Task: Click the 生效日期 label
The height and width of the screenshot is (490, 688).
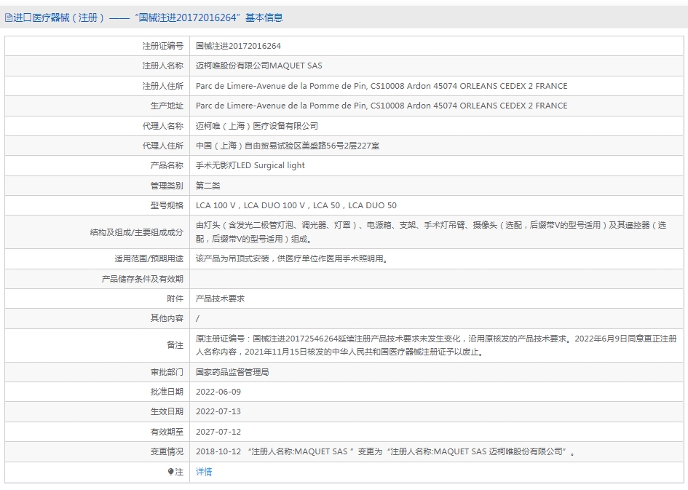Action: click(x=167, y=411)
